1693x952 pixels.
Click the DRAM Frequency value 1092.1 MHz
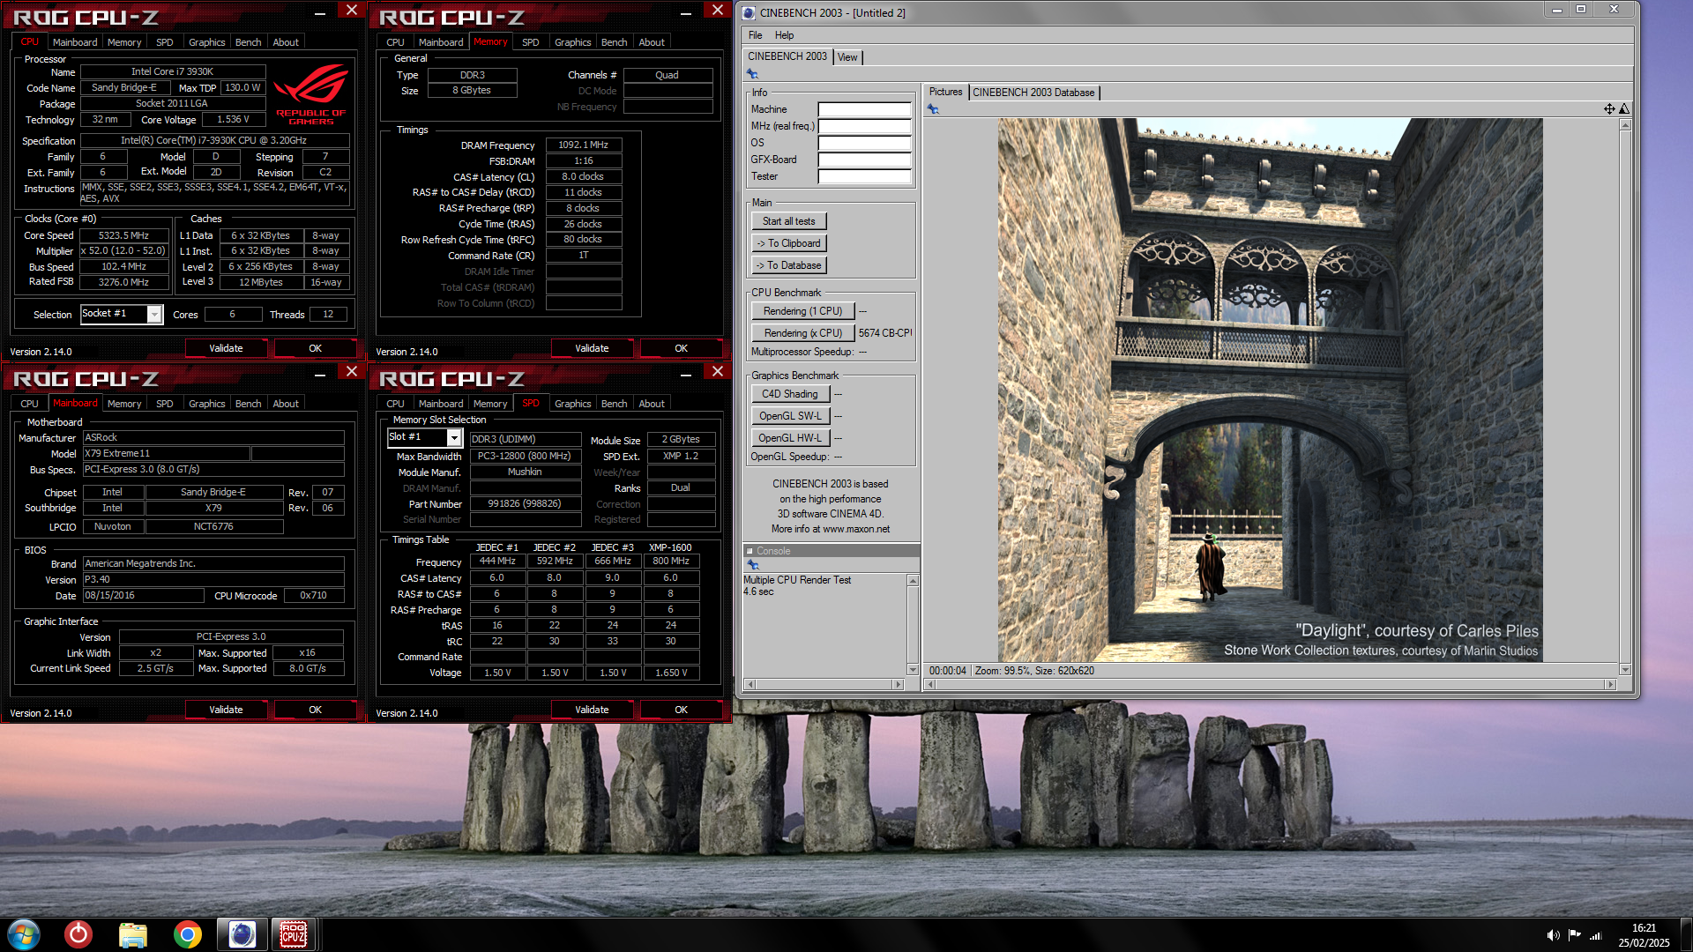583,145
